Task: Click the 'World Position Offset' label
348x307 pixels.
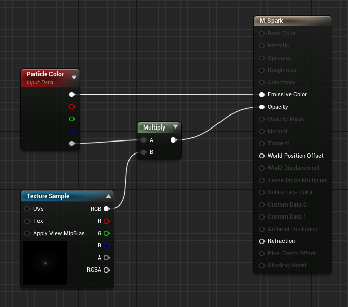Action: coord(295,156)
